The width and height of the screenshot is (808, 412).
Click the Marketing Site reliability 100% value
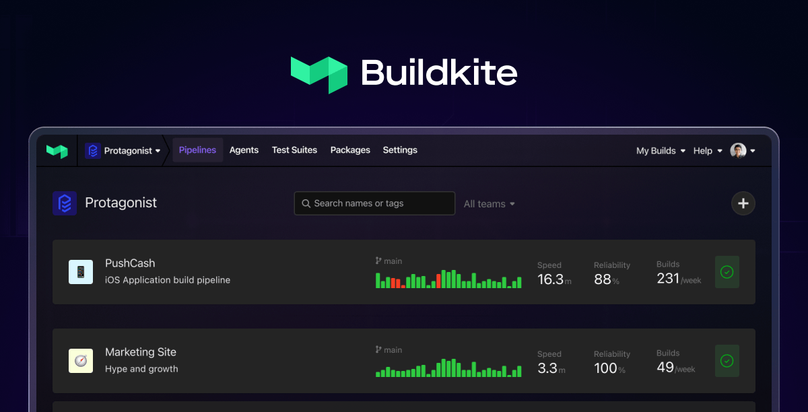[610, 368]
